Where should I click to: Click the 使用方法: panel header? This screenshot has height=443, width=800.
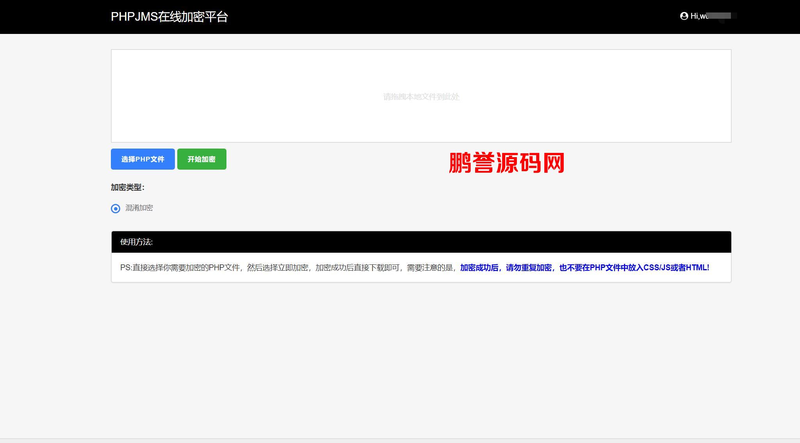[x=421, y=242]
